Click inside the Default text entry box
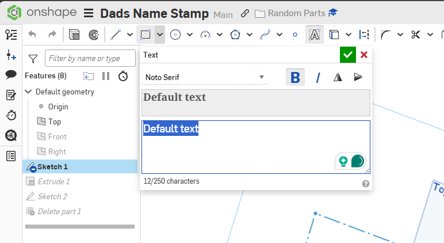The width and height of the screenshot is (444, 243). (x=256, y=147)
